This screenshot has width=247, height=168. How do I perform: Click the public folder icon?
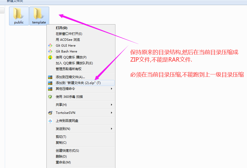pyautogui.click(x=19, y=14)
